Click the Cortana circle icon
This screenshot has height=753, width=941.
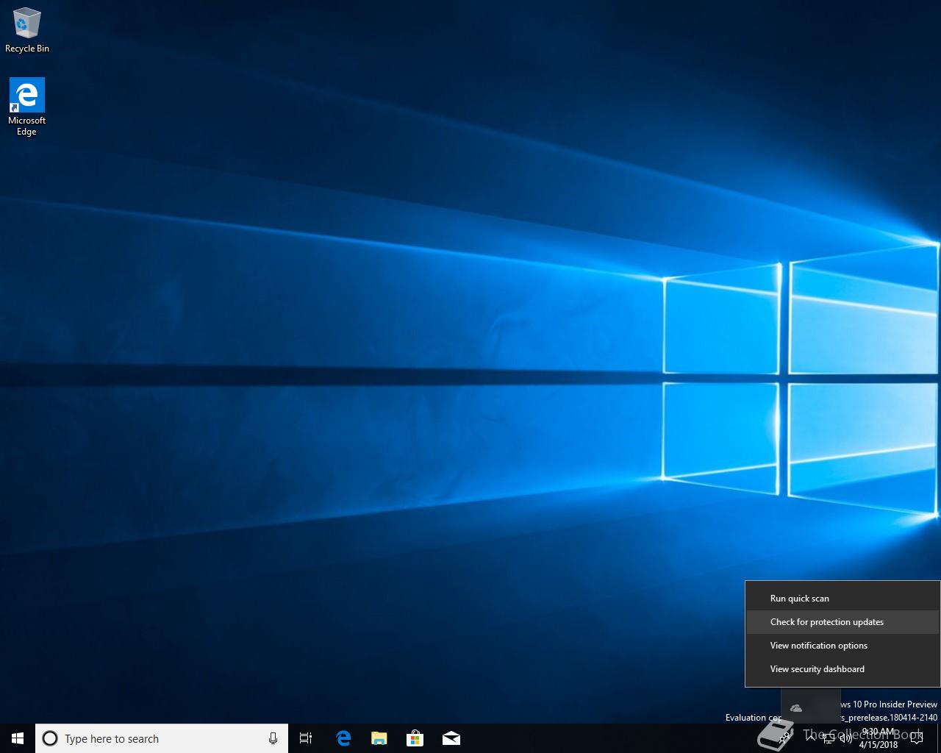pos(50,738)
